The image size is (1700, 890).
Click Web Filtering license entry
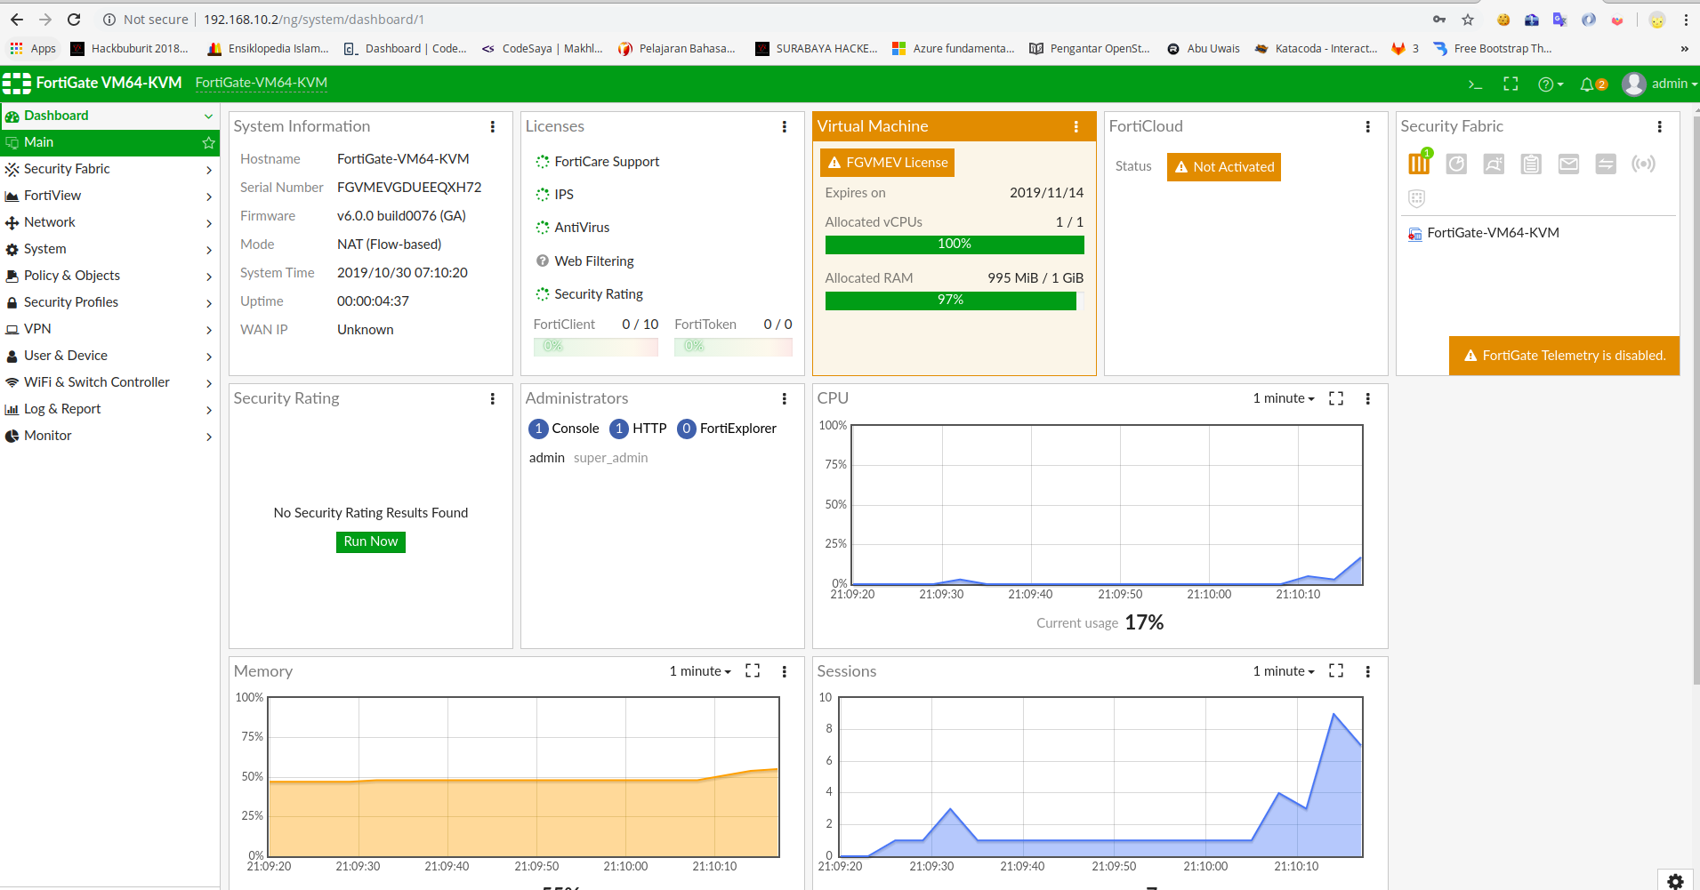tap(584, 261)
